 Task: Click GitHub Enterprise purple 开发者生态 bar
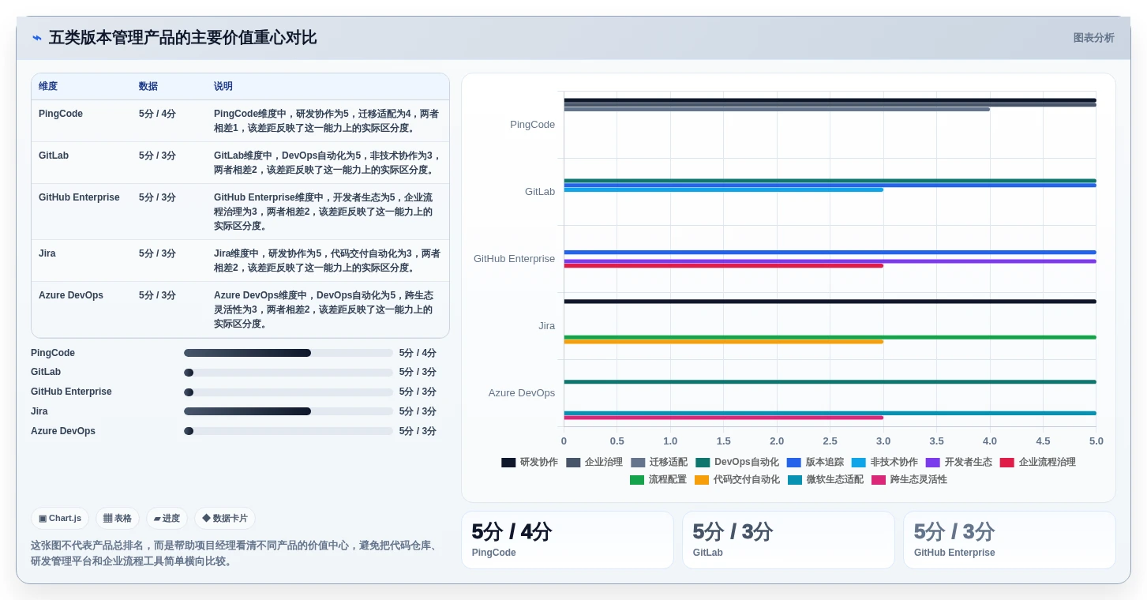coord(830,261)
